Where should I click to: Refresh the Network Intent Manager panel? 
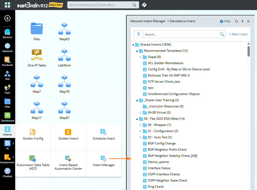pos(236,21)
